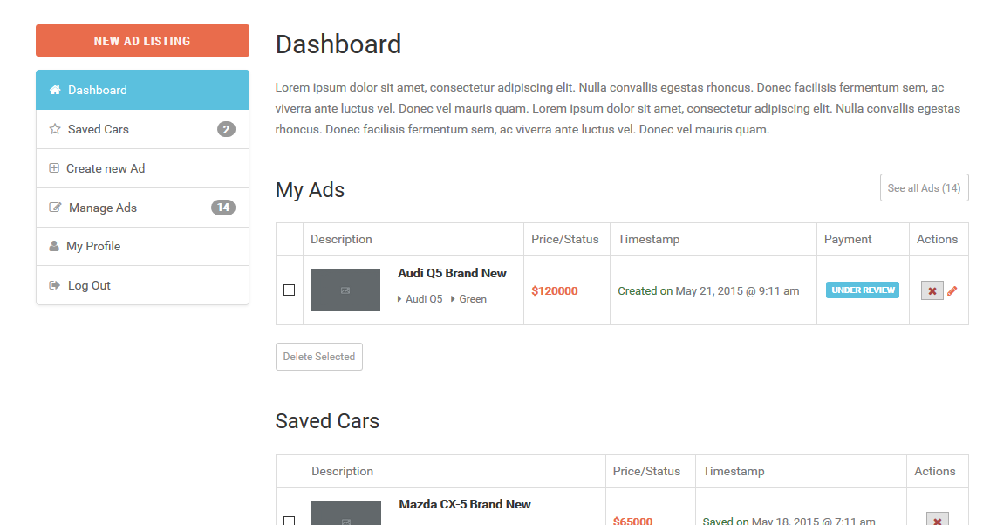The width and height of the screenshot is (990, 525).
Task: Select the Mazda CX-5 saved car checkbox
Action: 290,521
